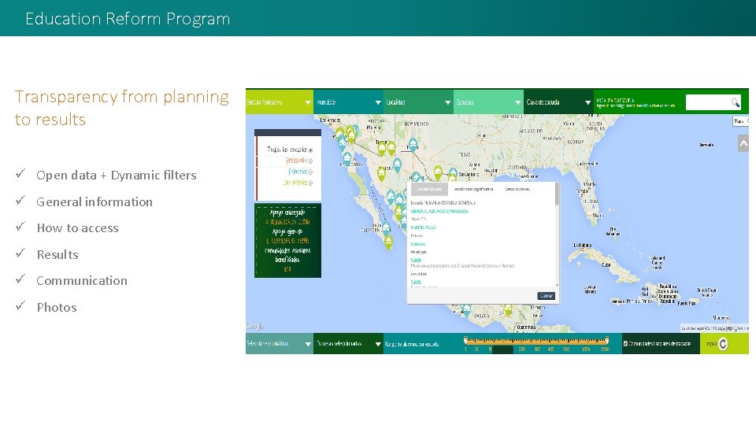Click green school marker near Guatemala
Screen dimensions: 756x425
click(x=508, y=310)
